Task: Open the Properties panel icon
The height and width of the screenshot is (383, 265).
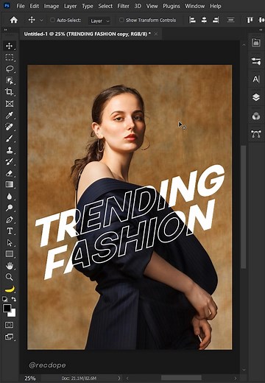Action: (x=256, y=61)
